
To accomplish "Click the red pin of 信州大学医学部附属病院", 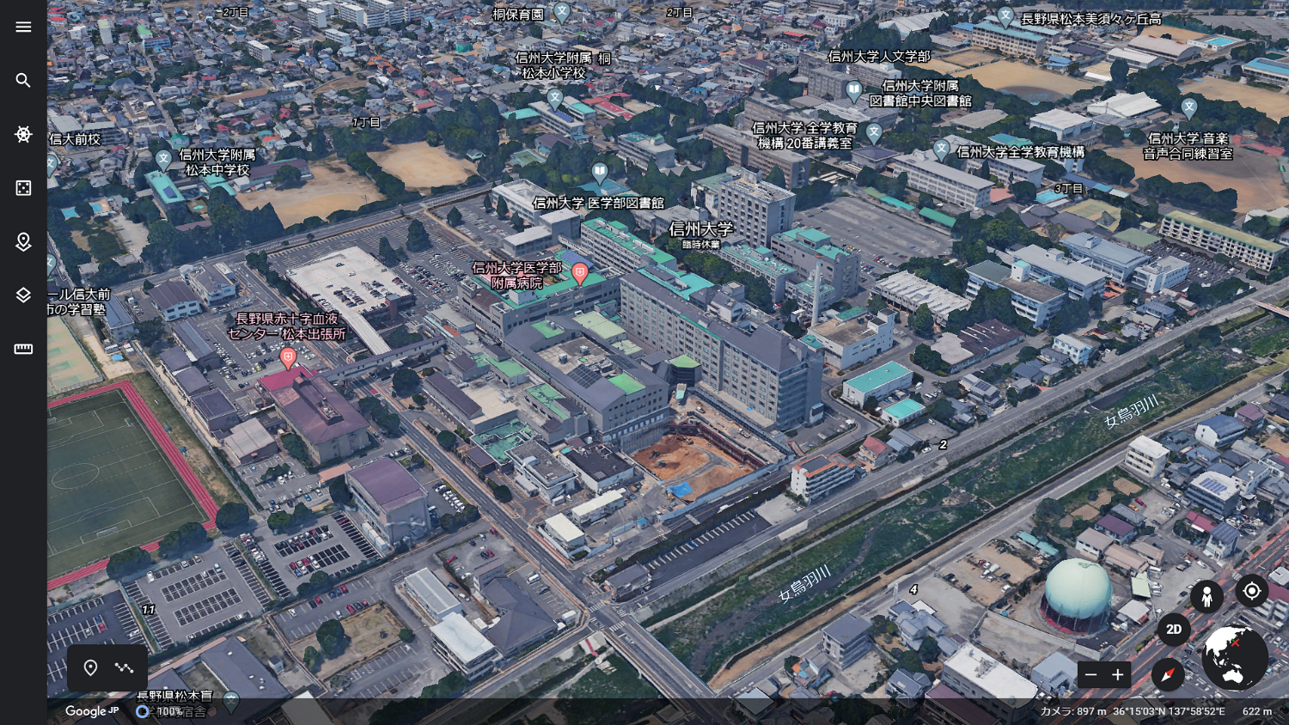I will tap(580, 274).
